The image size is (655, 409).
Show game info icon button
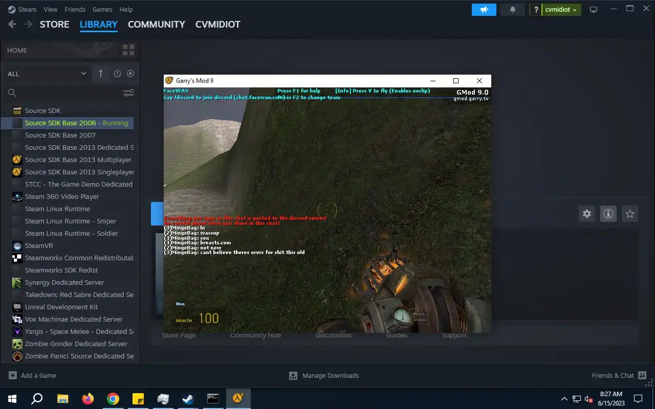(x=608, y=214)
